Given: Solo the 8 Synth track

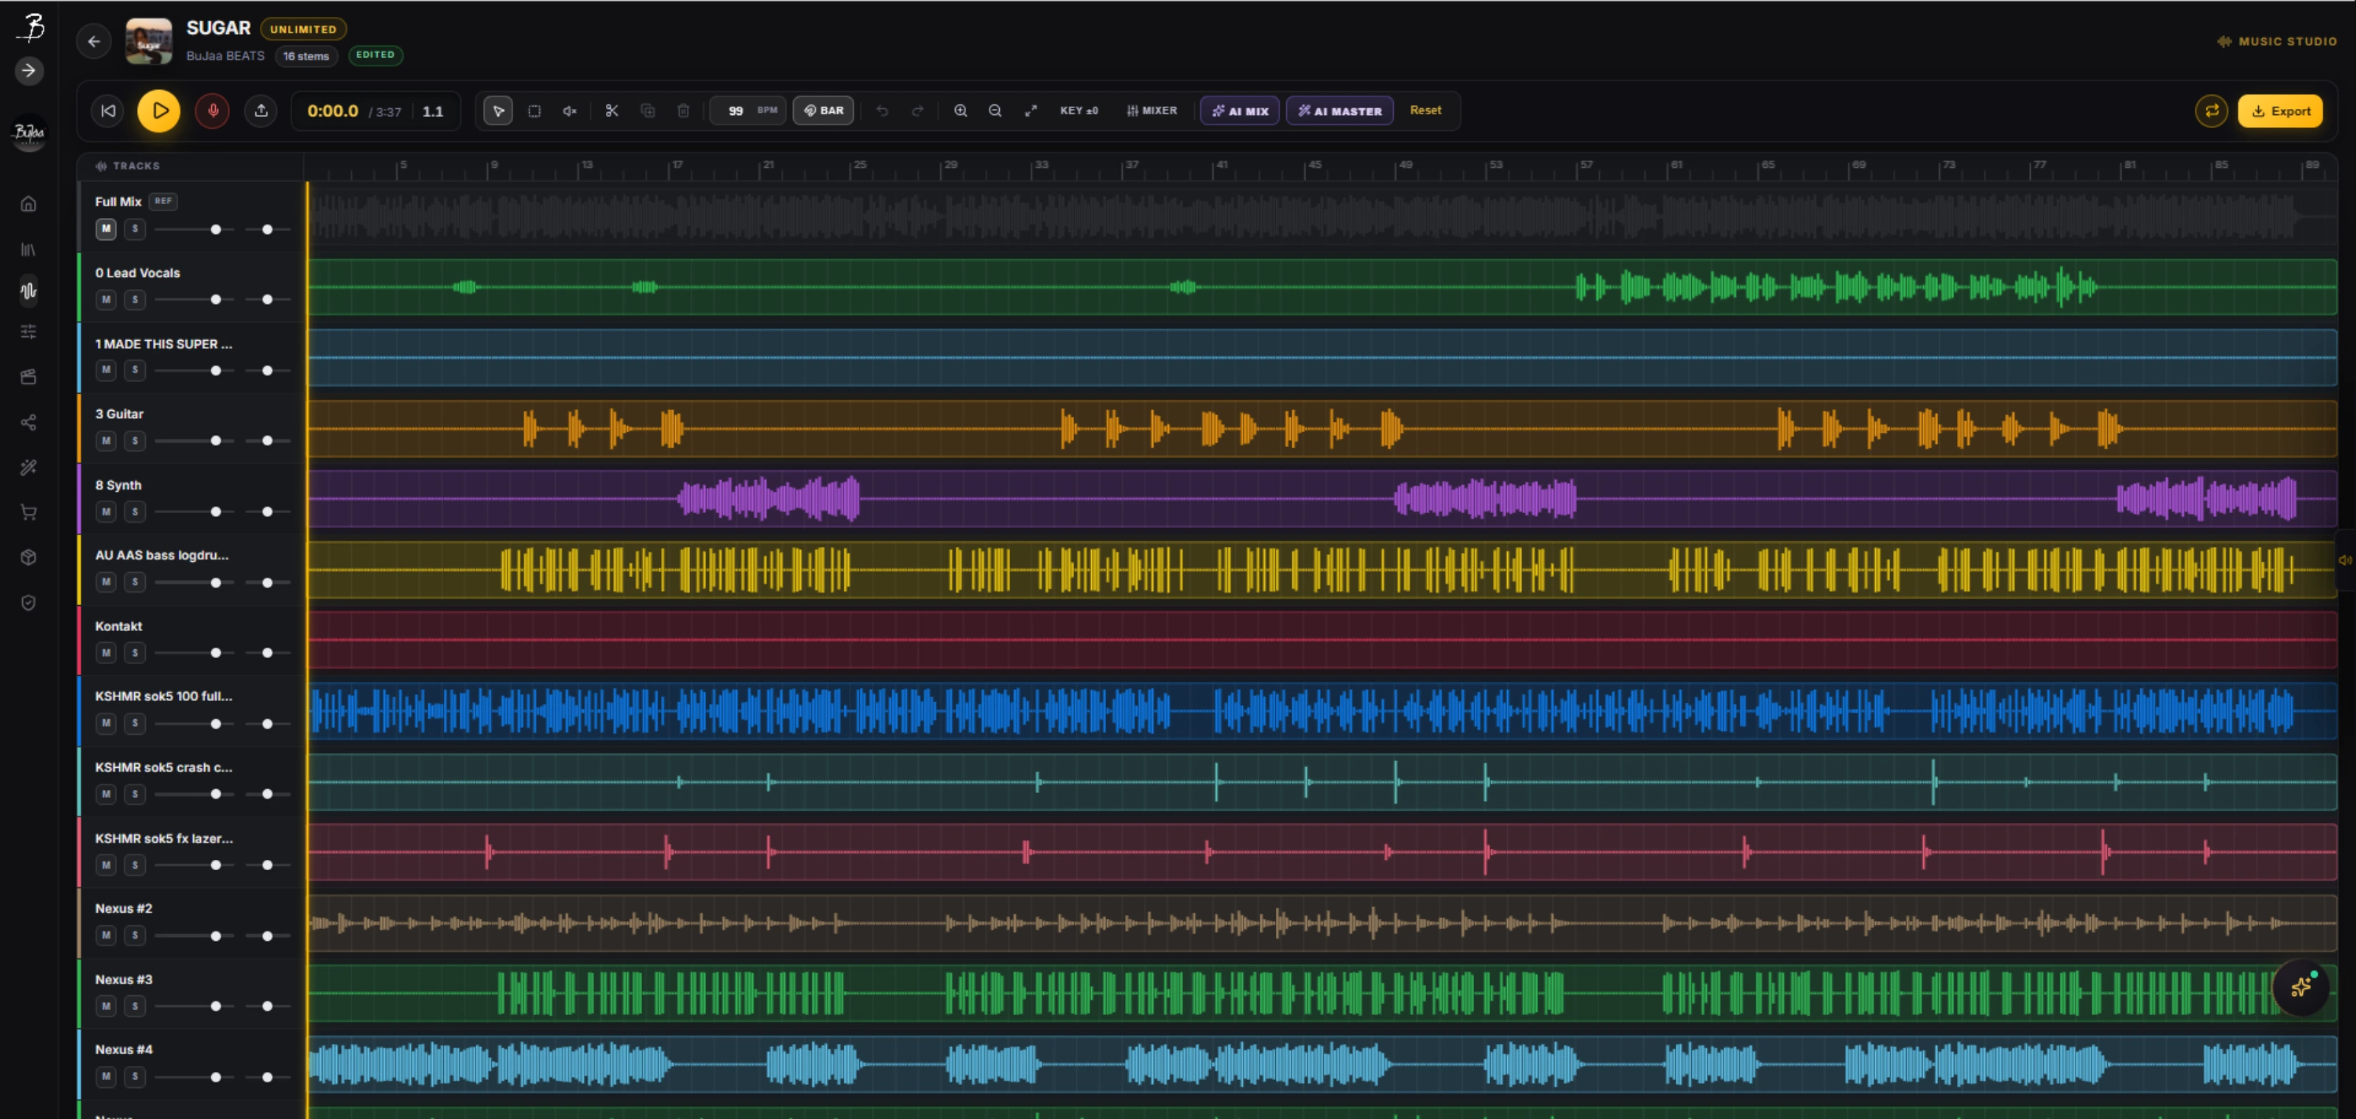Looking at the screenshot, I should point(135,511).
